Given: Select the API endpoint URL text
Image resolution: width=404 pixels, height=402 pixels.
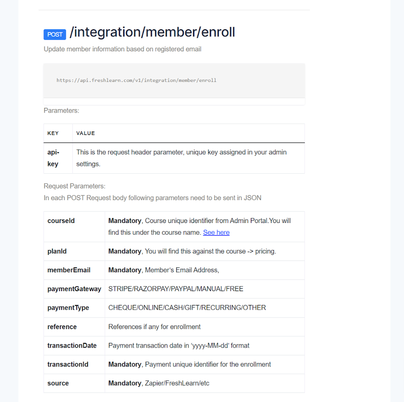Looking at the screenshot, I should [136, 80].
